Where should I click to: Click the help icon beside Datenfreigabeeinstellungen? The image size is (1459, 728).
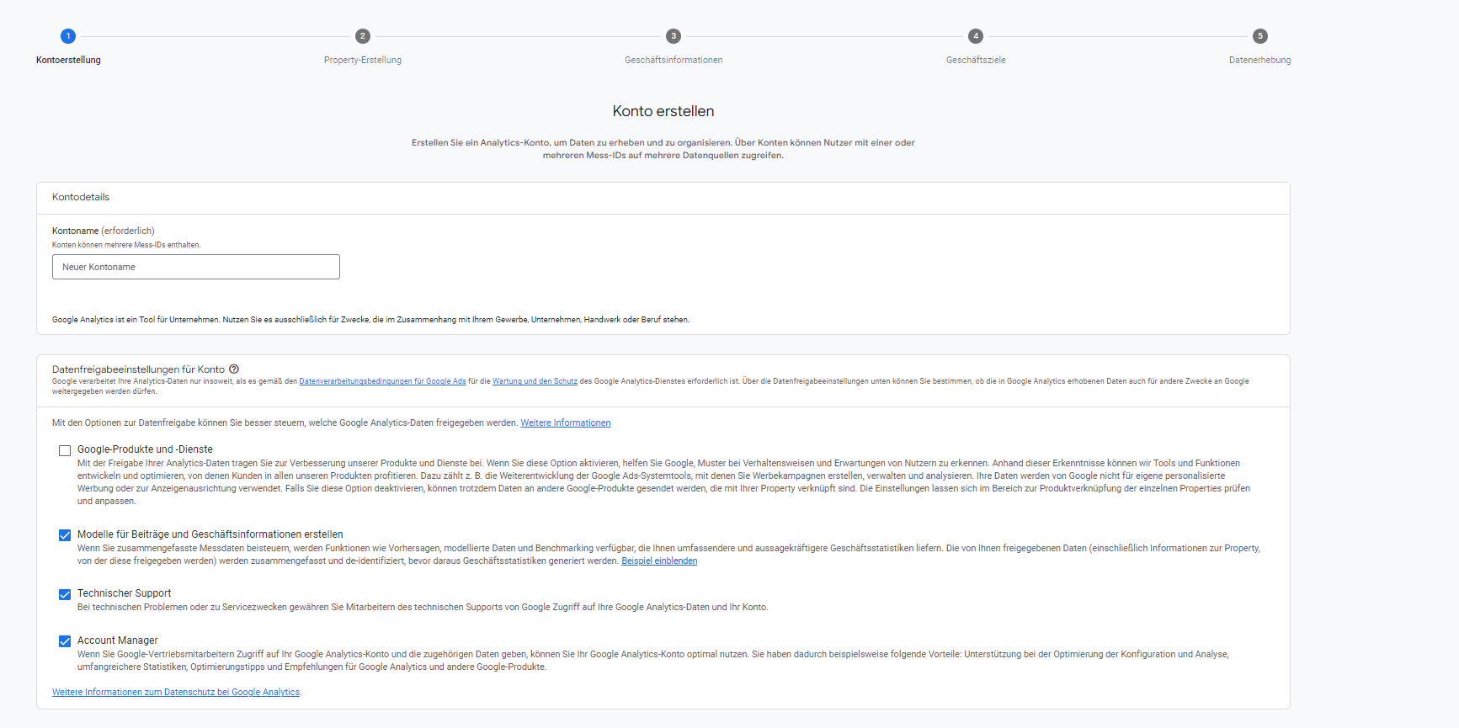click(234, 369)
